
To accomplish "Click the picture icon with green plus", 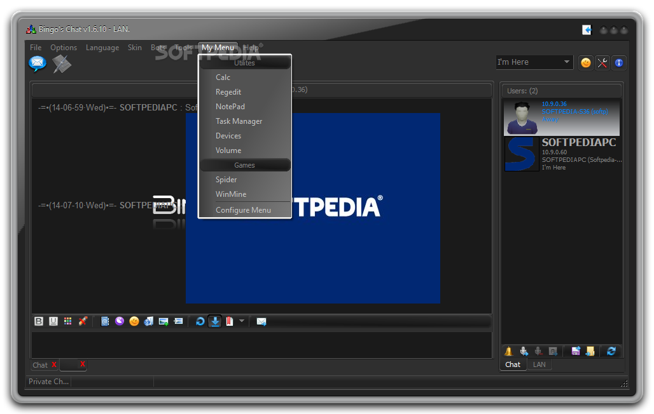I will (x=163, y=321).
